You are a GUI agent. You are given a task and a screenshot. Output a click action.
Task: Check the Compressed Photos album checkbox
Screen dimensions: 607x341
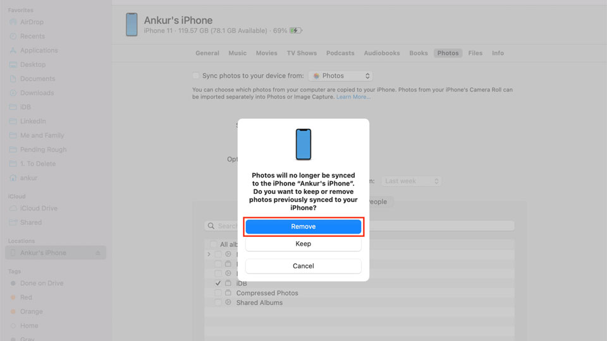218,293
